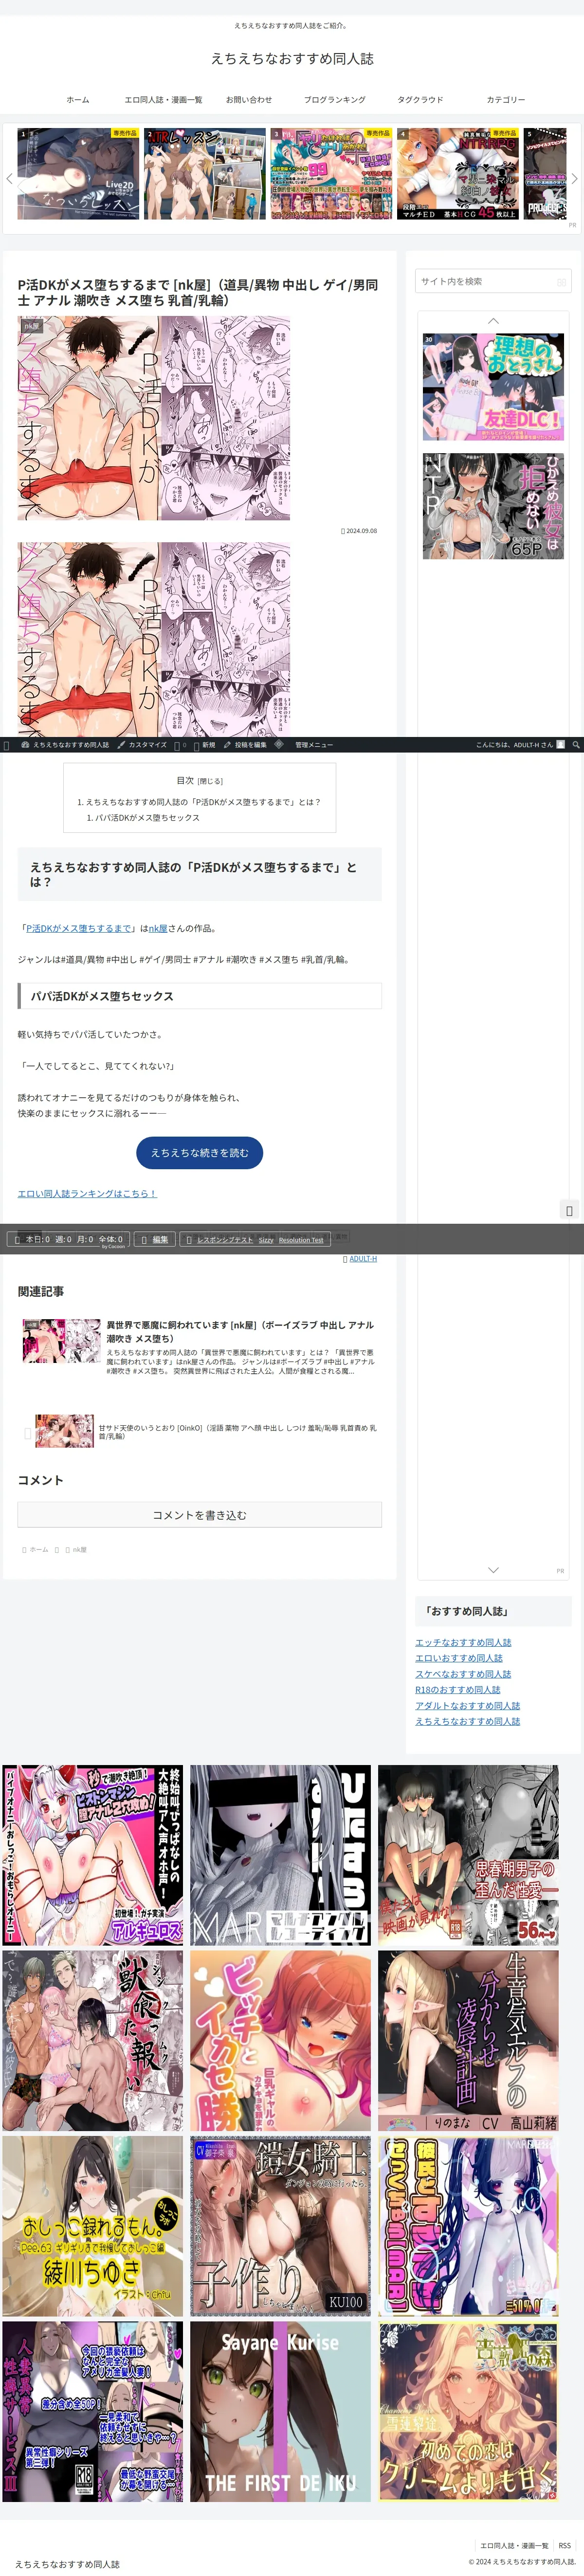
Task: Click nk屋 in the breadcrumb
Action: point(79,1550)
